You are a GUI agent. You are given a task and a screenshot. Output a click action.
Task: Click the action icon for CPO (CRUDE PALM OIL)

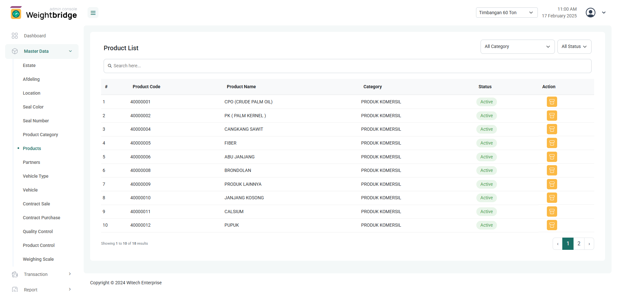point(552,102)
